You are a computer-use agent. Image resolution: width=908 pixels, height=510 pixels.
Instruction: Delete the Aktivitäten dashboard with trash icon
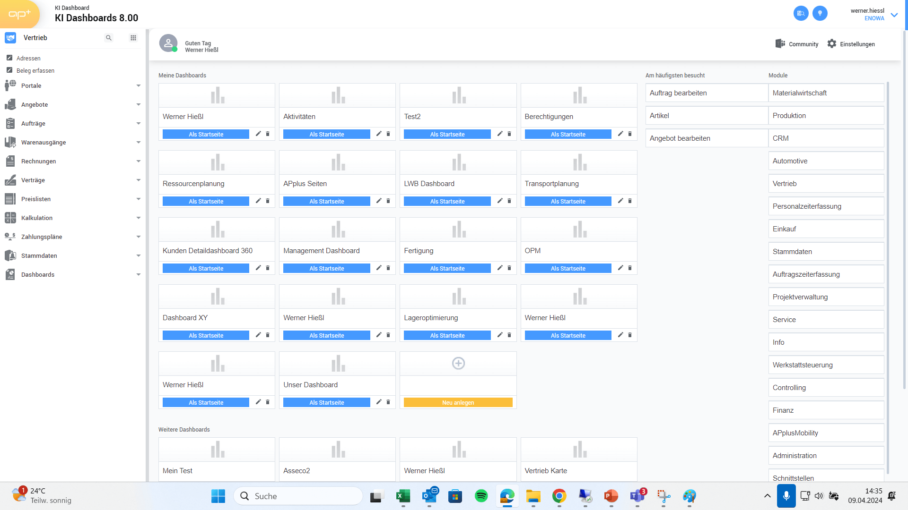click(388, 134)
